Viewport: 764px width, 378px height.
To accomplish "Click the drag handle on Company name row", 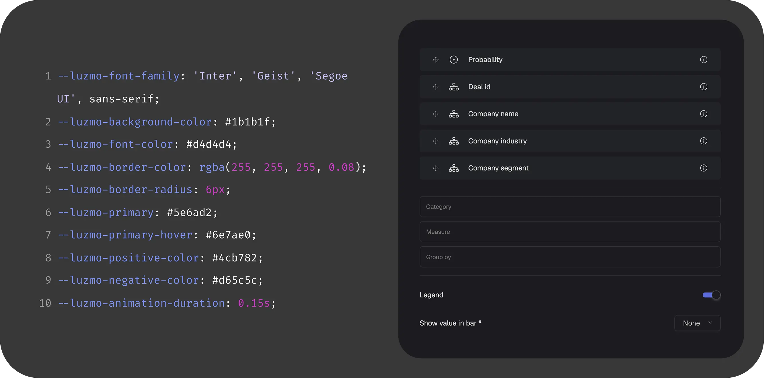I will 436,114.
